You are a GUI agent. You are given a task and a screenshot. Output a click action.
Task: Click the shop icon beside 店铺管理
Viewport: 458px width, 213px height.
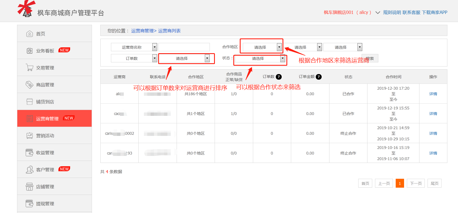coord(29,187)
